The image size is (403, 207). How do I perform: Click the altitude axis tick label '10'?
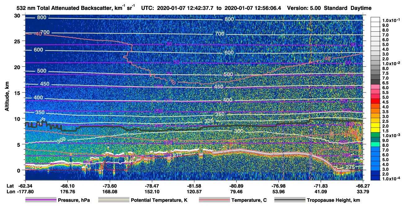(17, 118)
